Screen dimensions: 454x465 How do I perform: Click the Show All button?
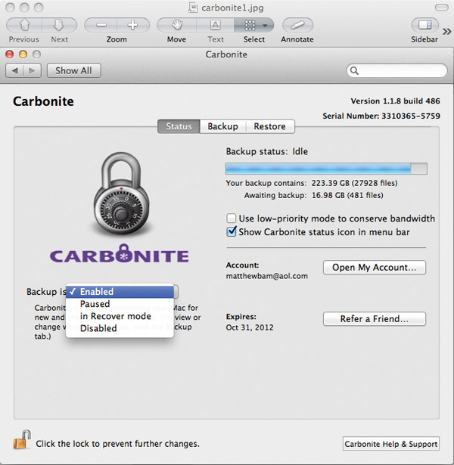pos(73,70)
